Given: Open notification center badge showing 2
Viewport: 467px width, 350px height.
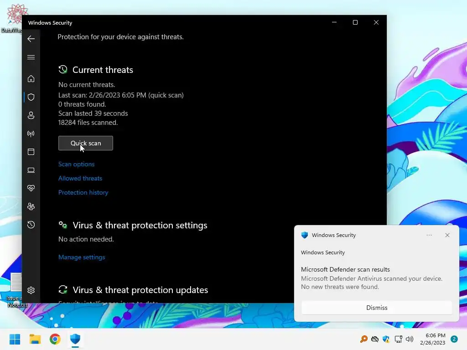Looking at the screenshot, I should click(454, 339).
